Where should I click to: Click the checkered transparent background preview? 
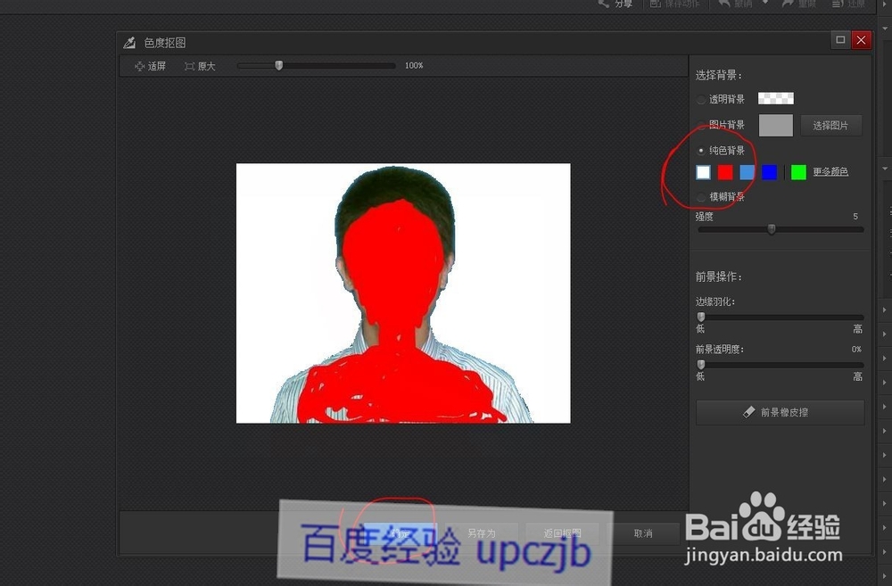click(x=776, y=98)
